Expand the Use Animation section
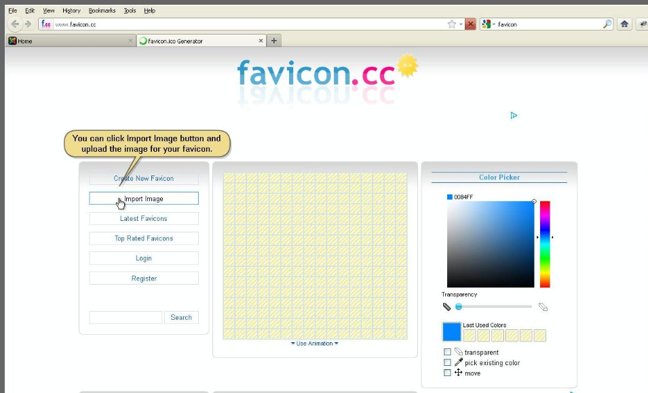Image resolution: width=648 pixels, height=393 pixels. click(x=314, y=344)
